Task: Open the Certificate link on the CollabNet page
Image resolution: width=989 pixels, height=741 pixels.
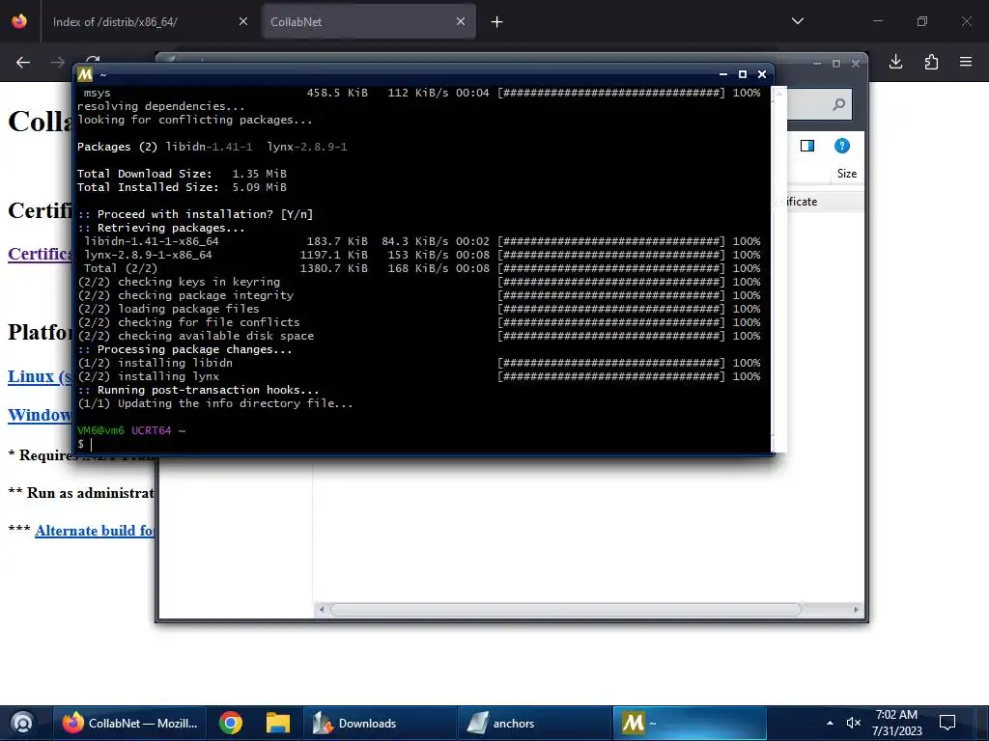Action: 40,254
